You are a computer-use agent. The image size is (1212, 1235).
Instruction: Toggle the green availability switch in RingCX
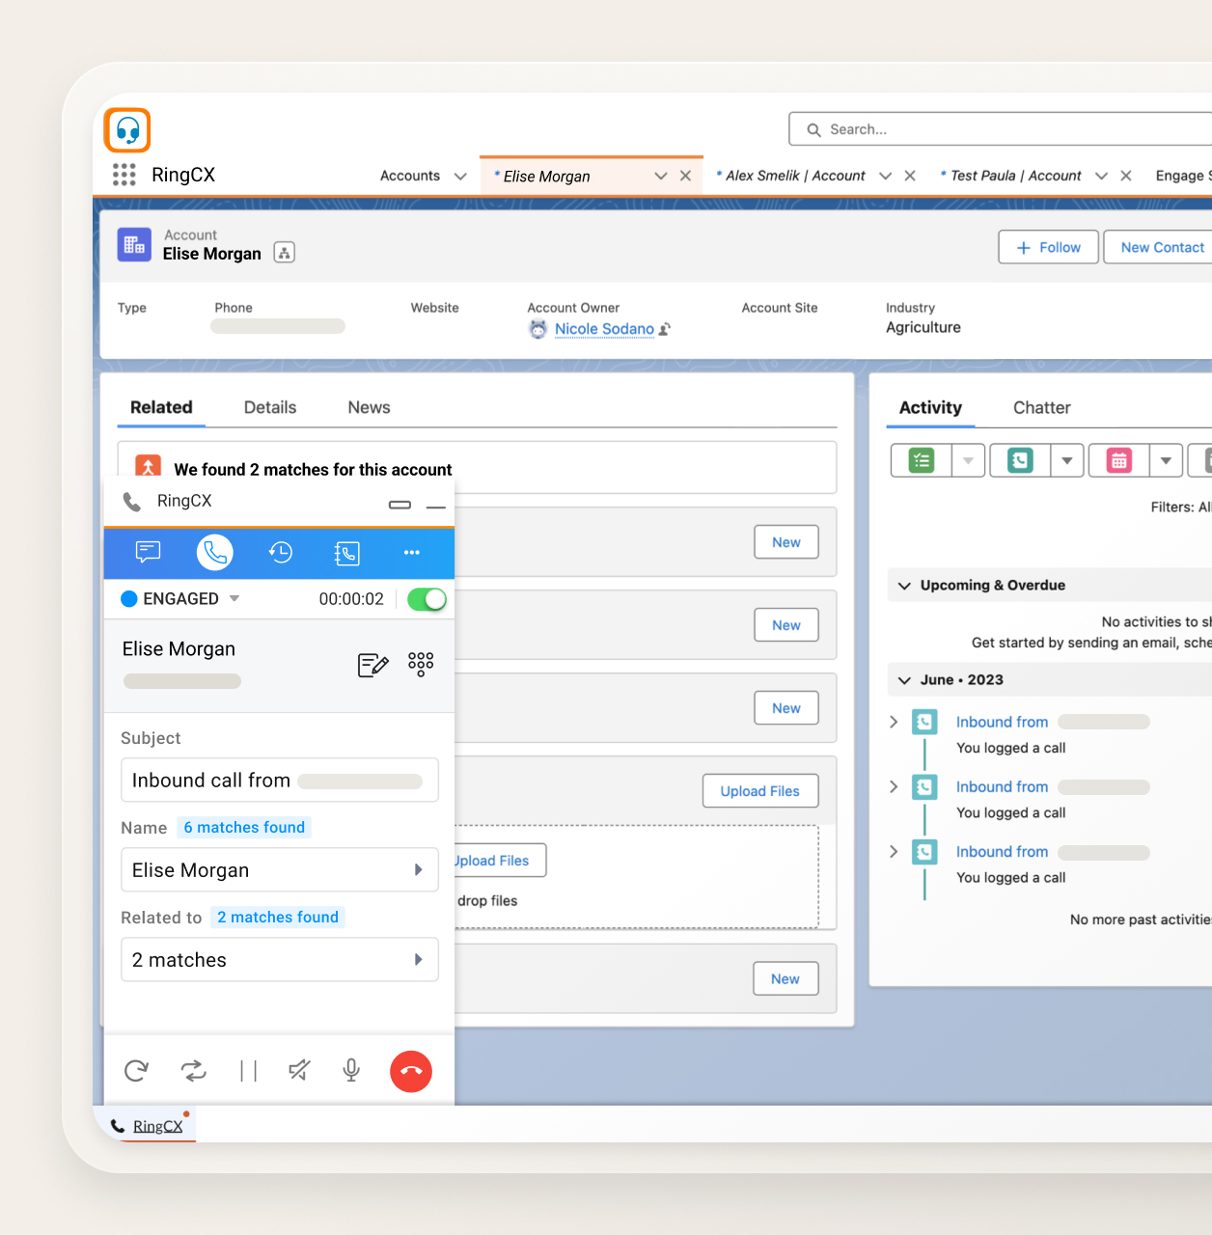[x=426, y=598]
